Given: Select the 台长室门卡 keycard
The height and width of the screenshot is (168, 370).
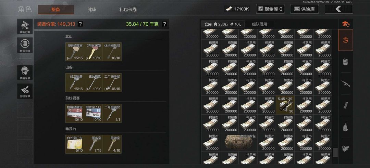Looking at the screenshot, I should pyautogui.click(x=75, y=144).
